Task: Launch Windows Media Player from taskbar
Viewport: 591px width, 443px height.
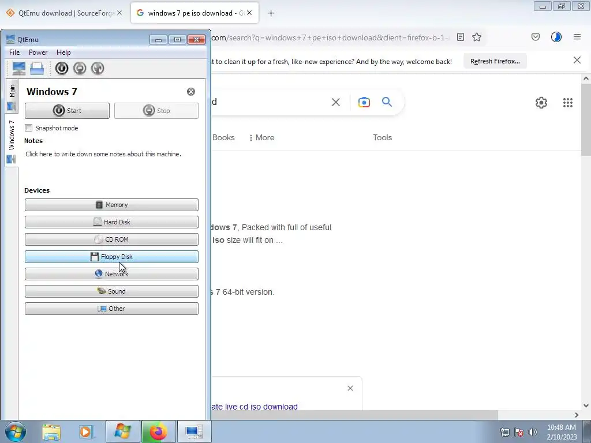Action: click(x=87, y=431)
